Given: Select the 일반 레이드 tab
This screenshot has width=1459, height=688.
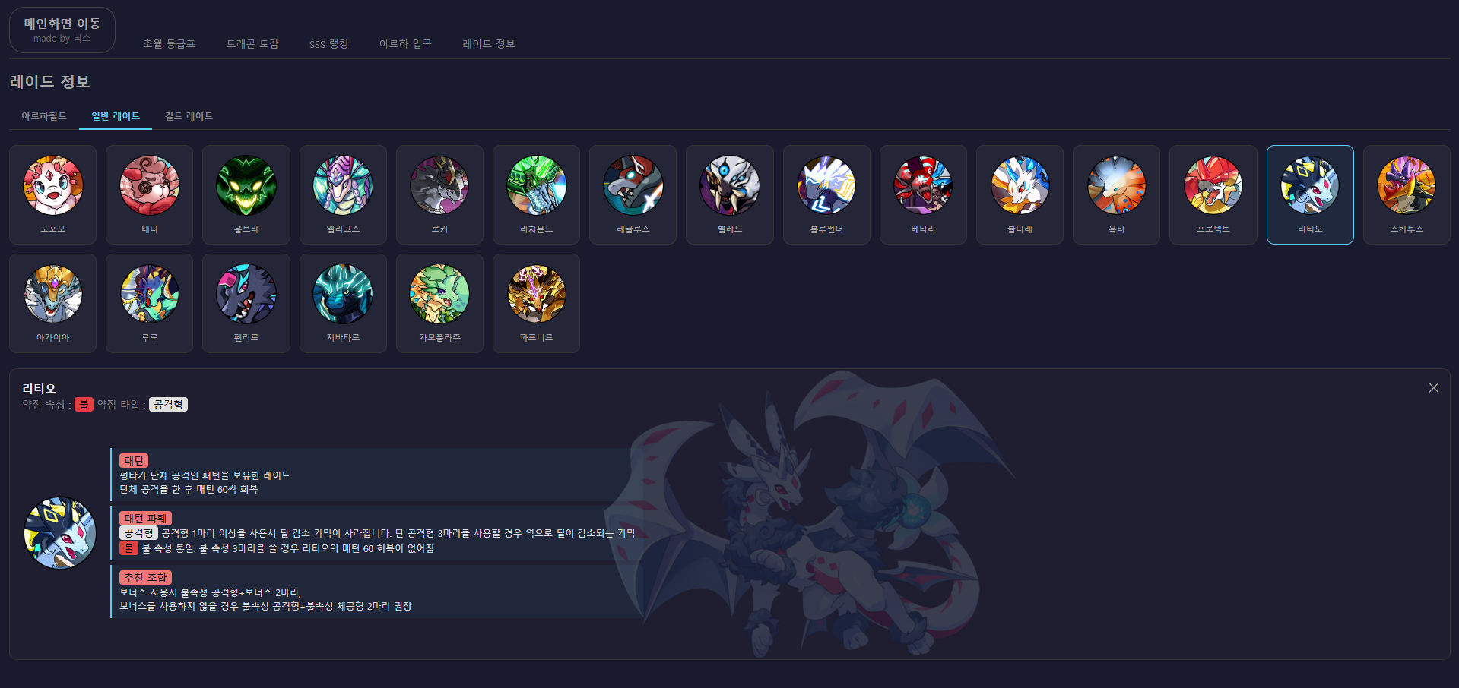Looking at the screenshot, I should (x=116, y=116).
